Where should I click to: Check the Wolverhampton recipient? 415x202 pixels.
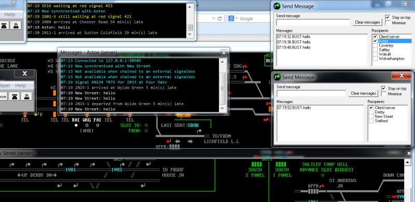pyautogui.click(x=375, y=59)
